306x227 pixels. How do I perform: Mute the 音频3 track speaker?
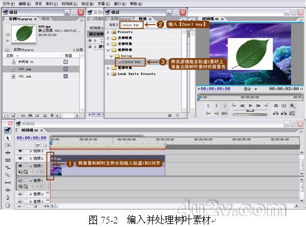click(20, 201)
